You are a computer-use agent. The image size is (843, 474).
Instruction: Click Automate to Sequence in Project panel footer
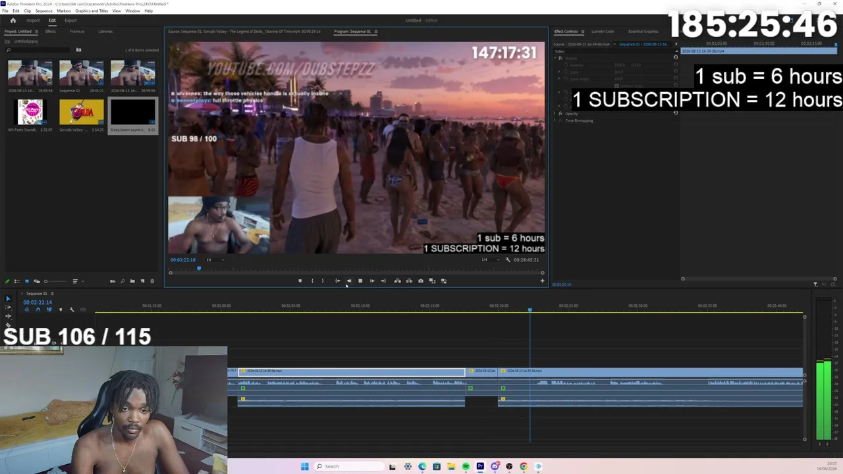click(x=113, y=281)
